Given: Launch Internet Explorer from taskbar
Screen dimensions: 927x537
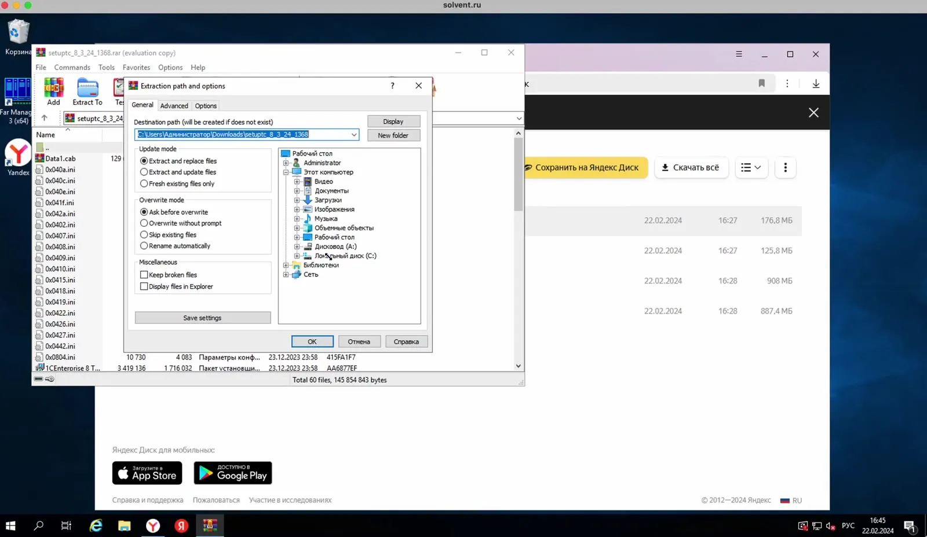Looking at the screenshot, I should coord(96,525).
